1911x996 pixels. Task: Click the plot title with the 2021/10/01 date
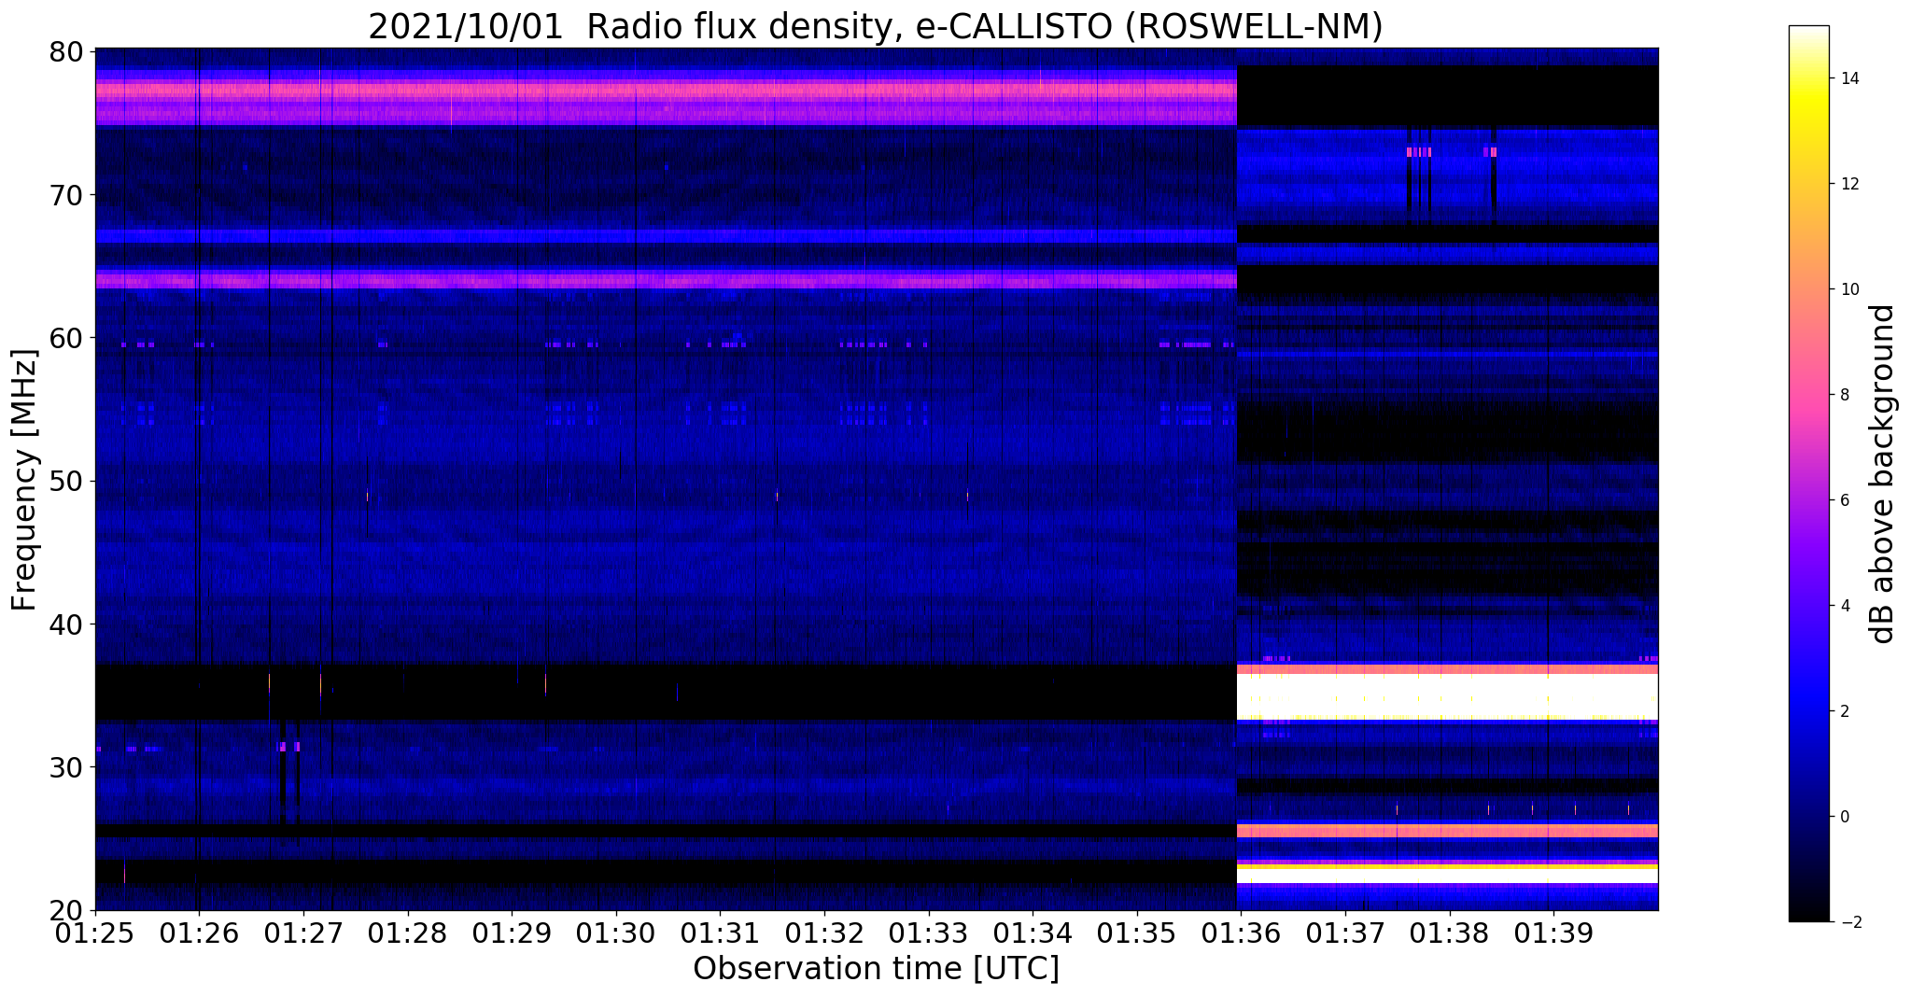[875, 26]
